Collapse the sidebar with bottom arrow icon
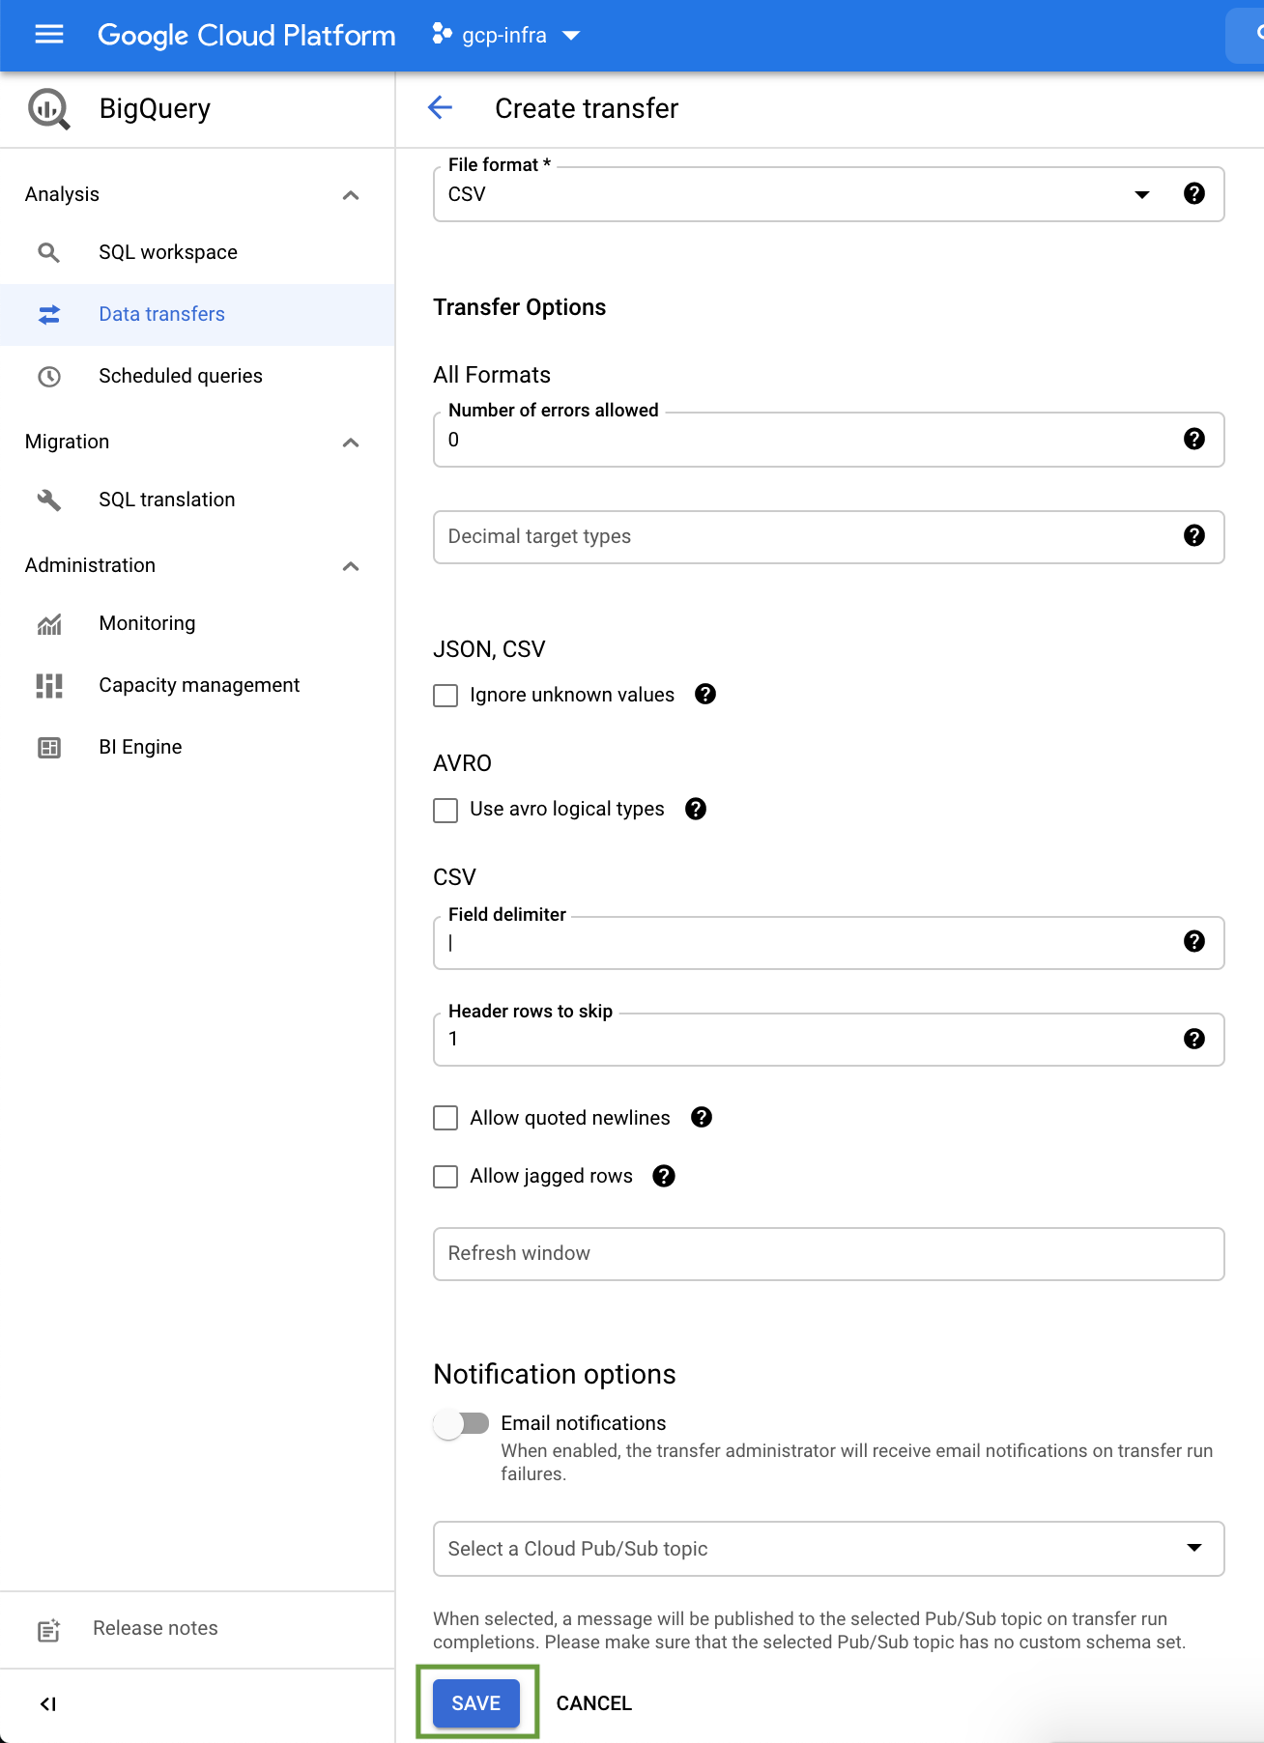The height and width of the screenshot is (1743, 1264). point(48,1704)
